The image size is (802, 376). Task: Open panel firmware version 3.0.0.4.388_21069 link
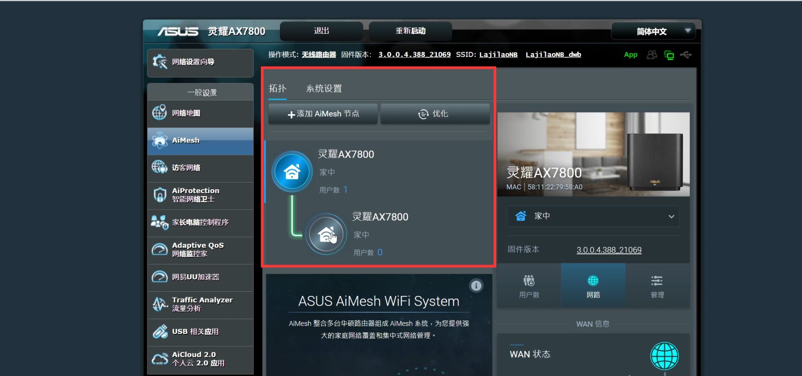(609, 250)
